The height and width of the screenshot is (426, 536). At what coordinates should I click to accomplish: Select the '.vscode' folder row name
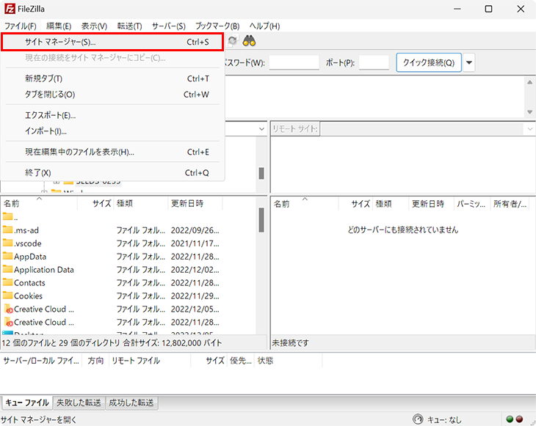[28, 243]
